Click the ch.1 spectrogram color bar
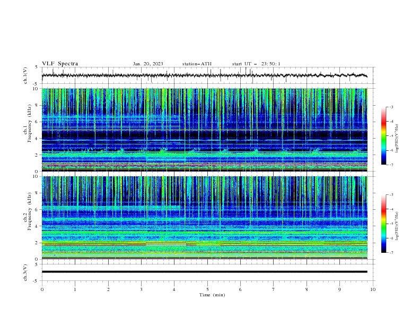This screenshot has width=420, height=325. [x=383, y=136]
